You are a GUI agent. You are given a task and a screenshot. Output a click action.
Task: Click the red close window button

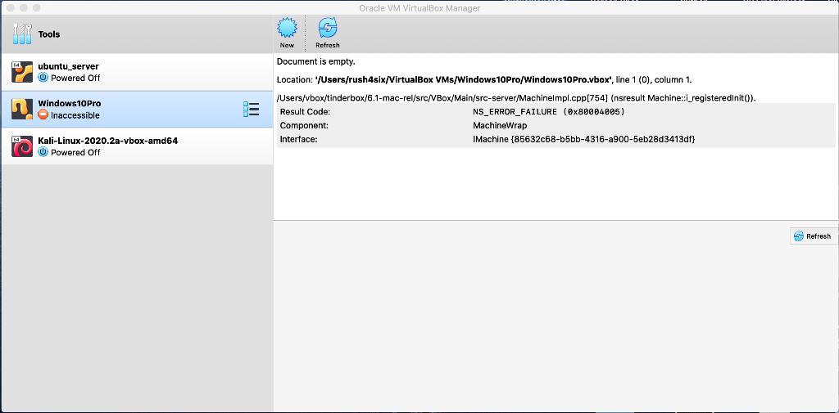(10, 8)
